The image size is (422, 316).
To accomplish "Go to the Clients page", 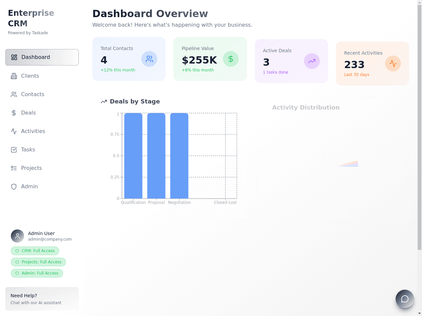I will [x=42, y=76].
